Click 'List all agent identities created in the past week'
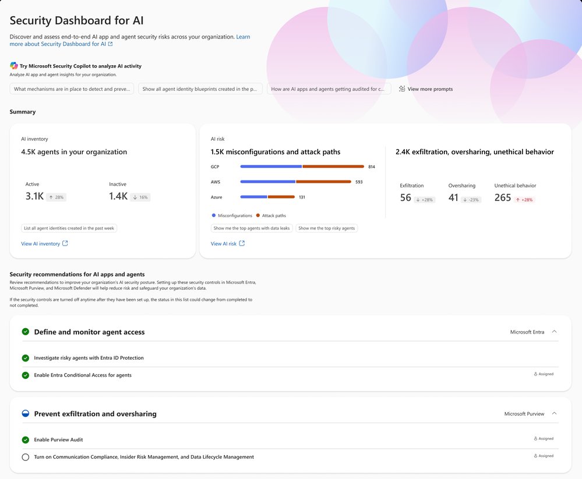 [69, 228]
